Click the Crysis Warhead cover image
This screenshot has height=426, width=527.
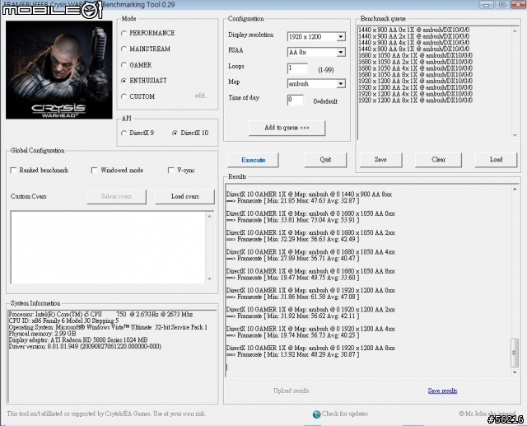[x=59, y=70]
